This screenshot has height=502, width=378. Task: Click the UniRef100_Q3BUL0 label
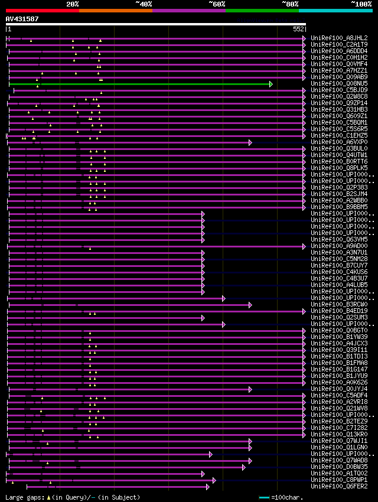click(x=339, y=149)
